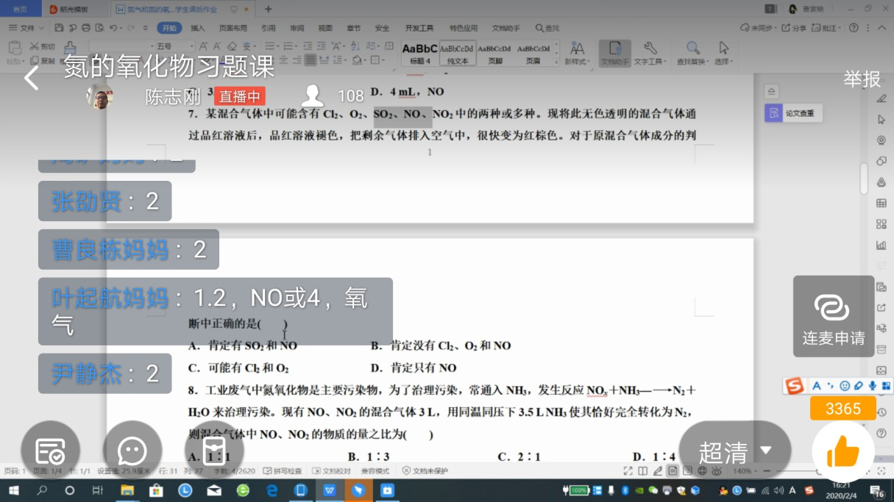
Task: Tap the 直播中 live status badge
Action: pyautogui.click(x=240, y=96)
